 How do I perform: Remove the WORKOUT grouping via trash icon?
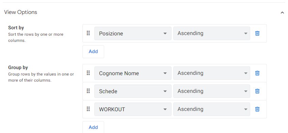coord(257,109)
